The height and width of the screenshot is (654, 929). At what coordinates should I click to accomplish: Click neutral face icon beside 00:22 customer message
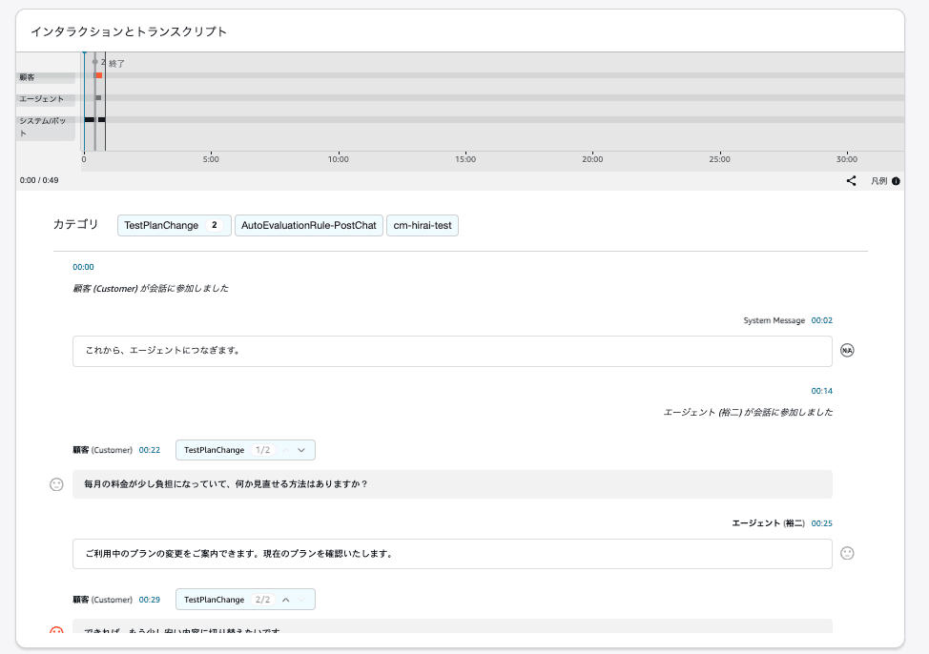[x=56, y=484]
